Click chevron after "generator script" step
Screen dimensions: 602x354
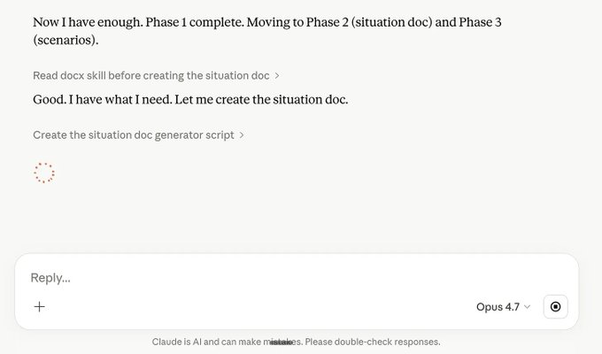242,135
